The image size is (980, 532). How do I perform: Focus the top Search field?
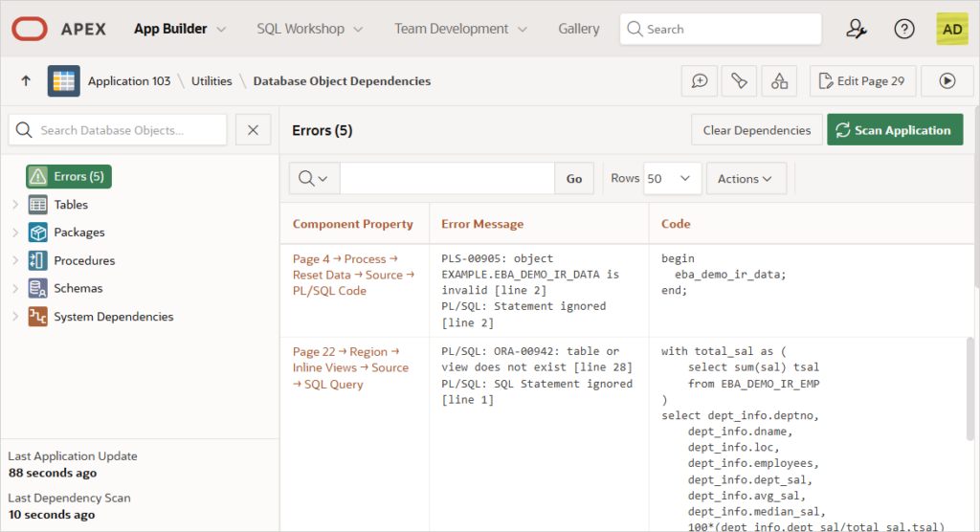(721, 29)
